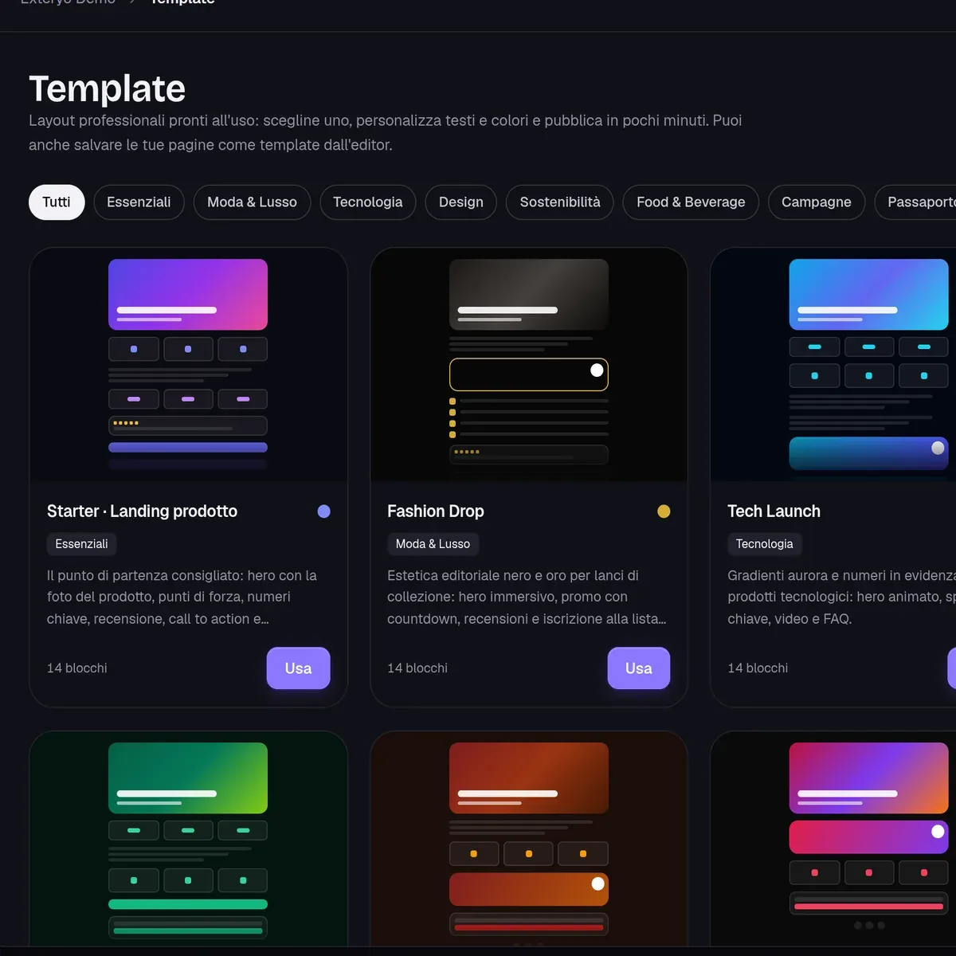Screen dimensions: 956x956
Task: Click the purple color dot on Starter card
Action: pyautogui.click(x=323, y=511)
